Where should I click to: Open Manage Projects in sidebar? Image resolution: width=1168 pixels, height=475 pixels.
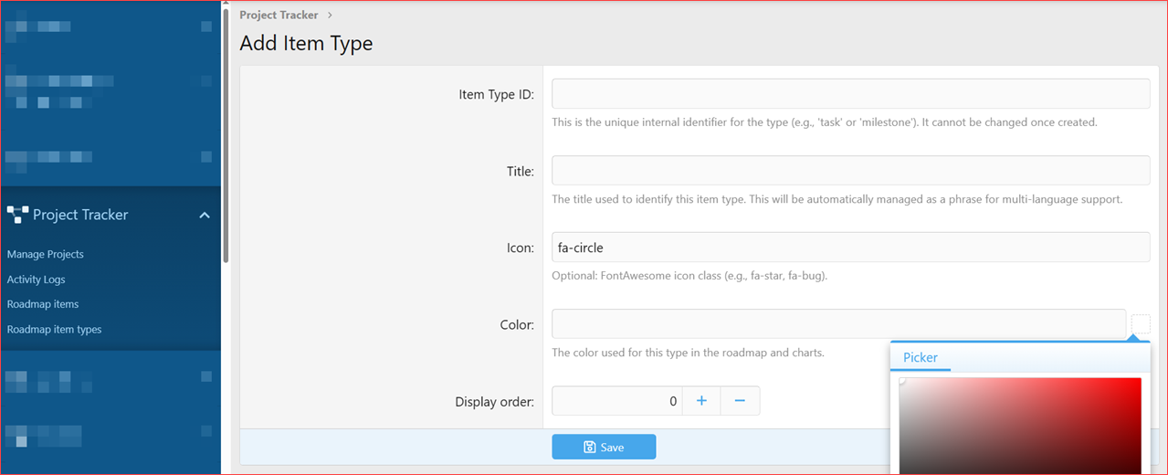(x=46, y=254)
